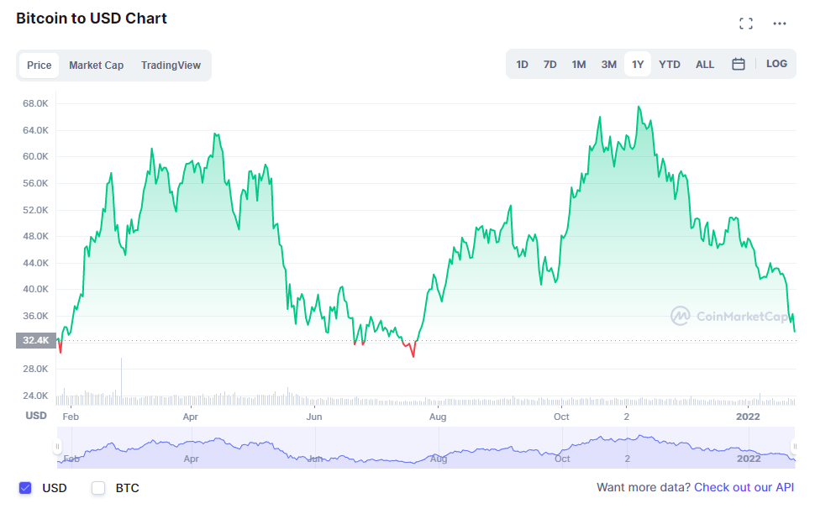The height and width of the screenshot is (514, 815).
Task: Select the YTD time range
Action: point(670,65)
